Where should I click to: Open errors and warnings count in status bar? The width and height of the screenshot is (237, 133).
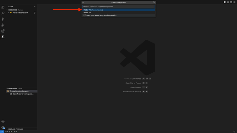pyautogui.click(x=9, y=132)
